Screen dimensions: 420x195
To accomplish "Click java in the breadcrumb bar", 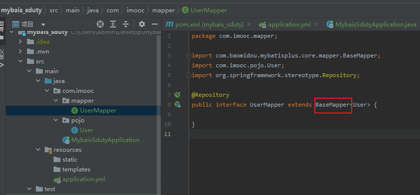I will [x=93, y=10].
